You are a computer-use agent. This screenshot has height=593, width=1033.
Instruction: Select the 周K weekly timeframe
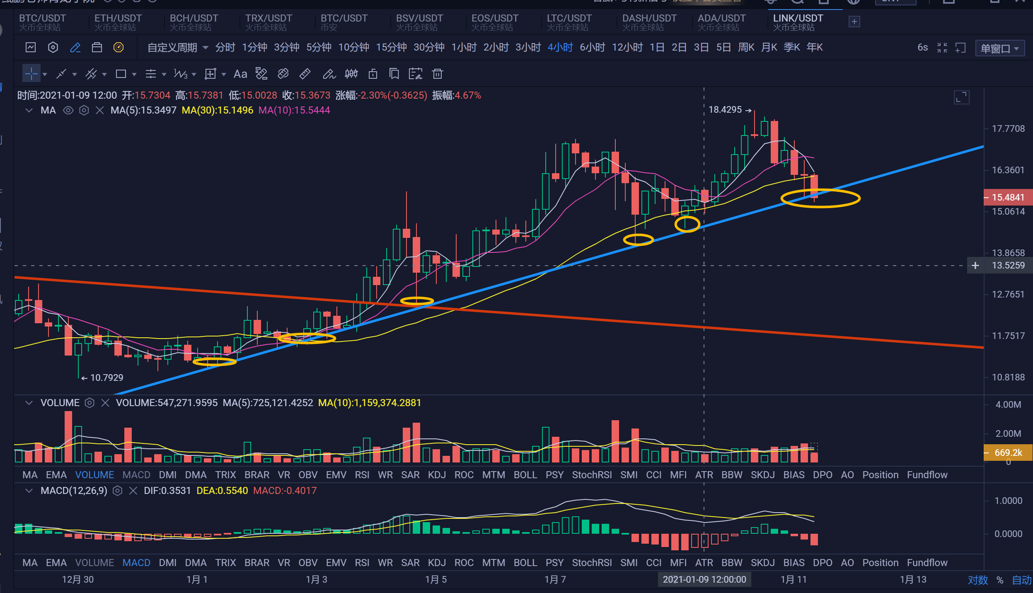[x=746, y=48]
